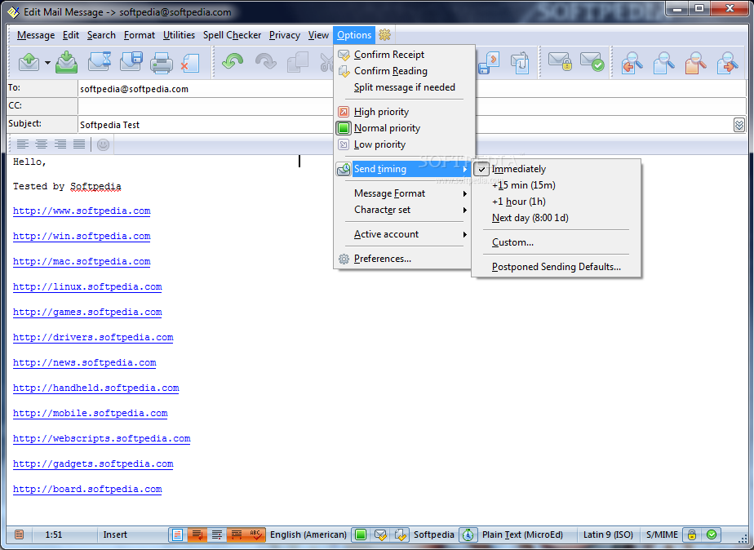Click the find and replace magnifier icon
The width and height of the screenshot is (754, 550).
[x=695, y=63]
